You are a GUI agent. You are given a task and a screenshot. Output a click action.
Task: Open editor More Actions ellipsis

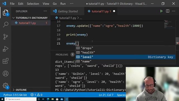click(173, 11)
